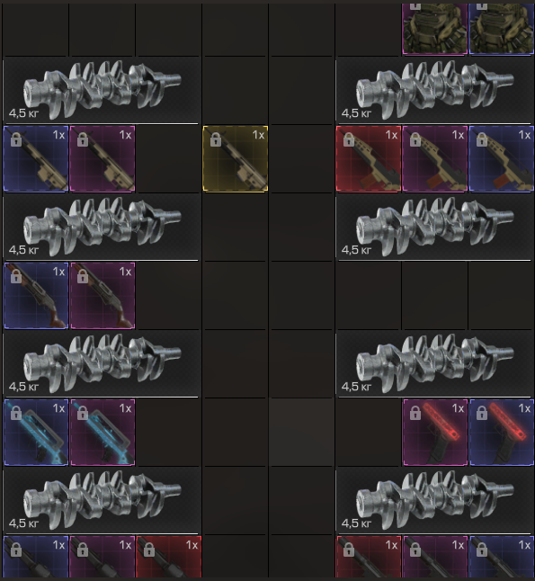Select the purple-bordered tan carbine on right

[x=435, y=158]
